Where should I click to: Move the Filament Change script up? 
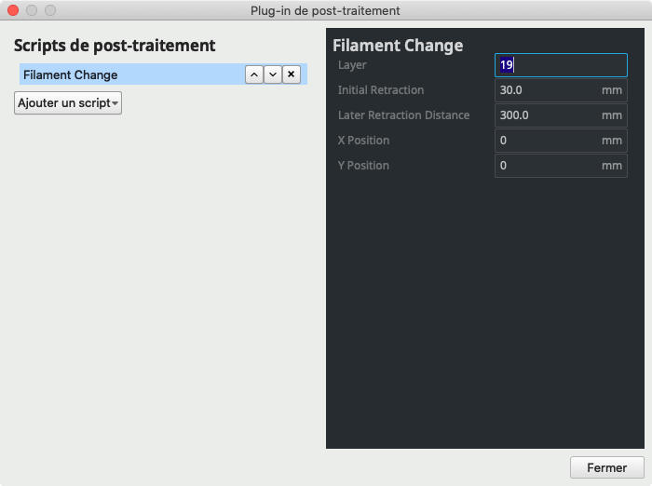pos(254,74)
